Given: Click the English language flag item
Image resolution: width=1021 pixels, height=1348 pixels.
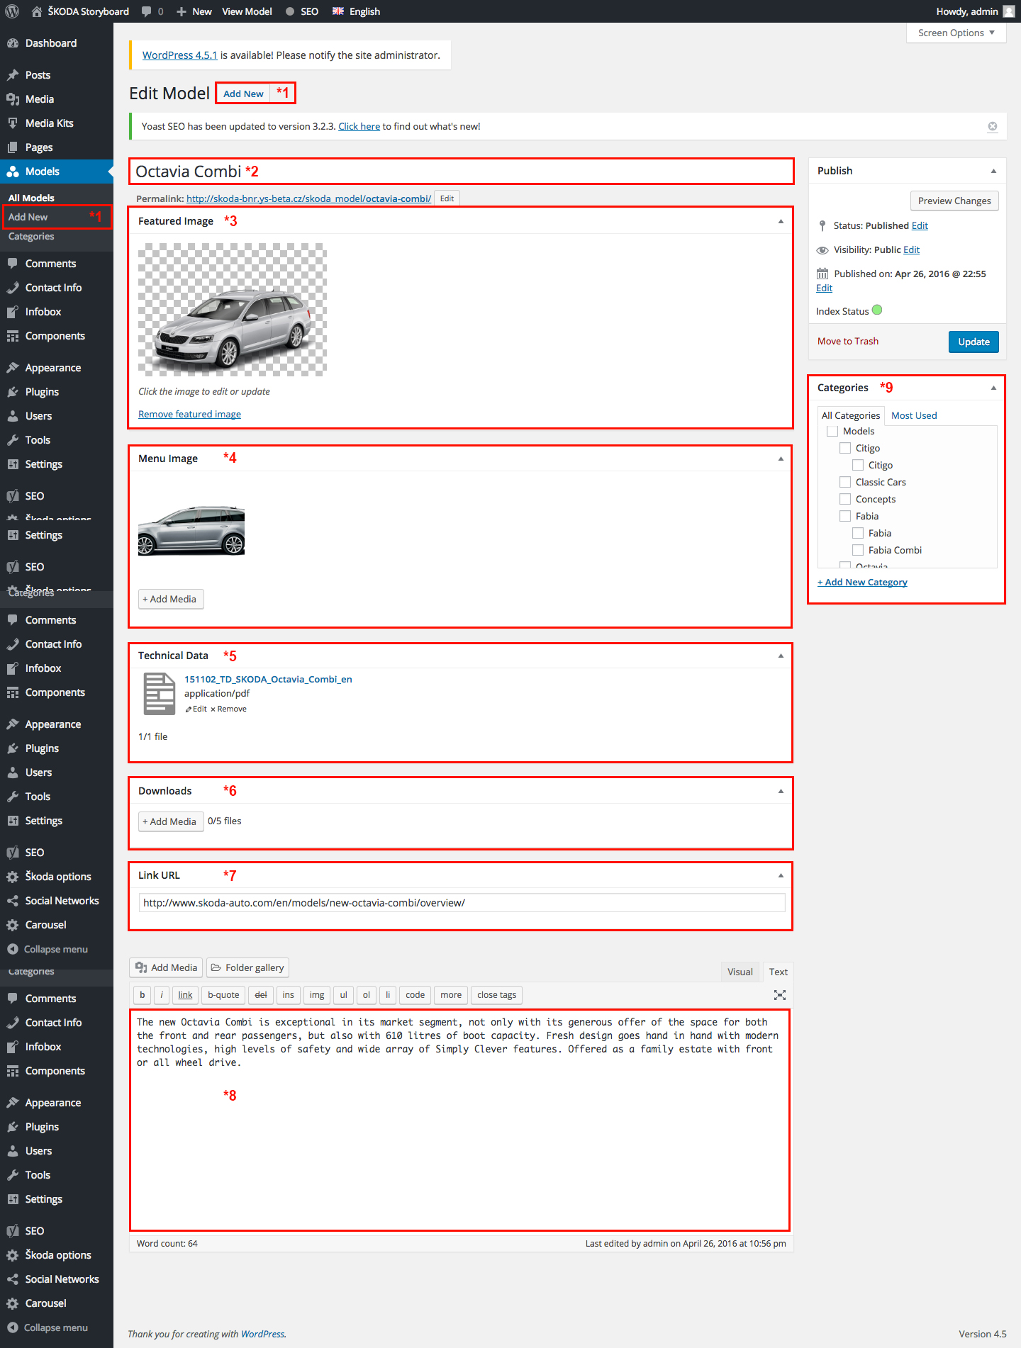Looking at the screenshot, I should (356, 11).
